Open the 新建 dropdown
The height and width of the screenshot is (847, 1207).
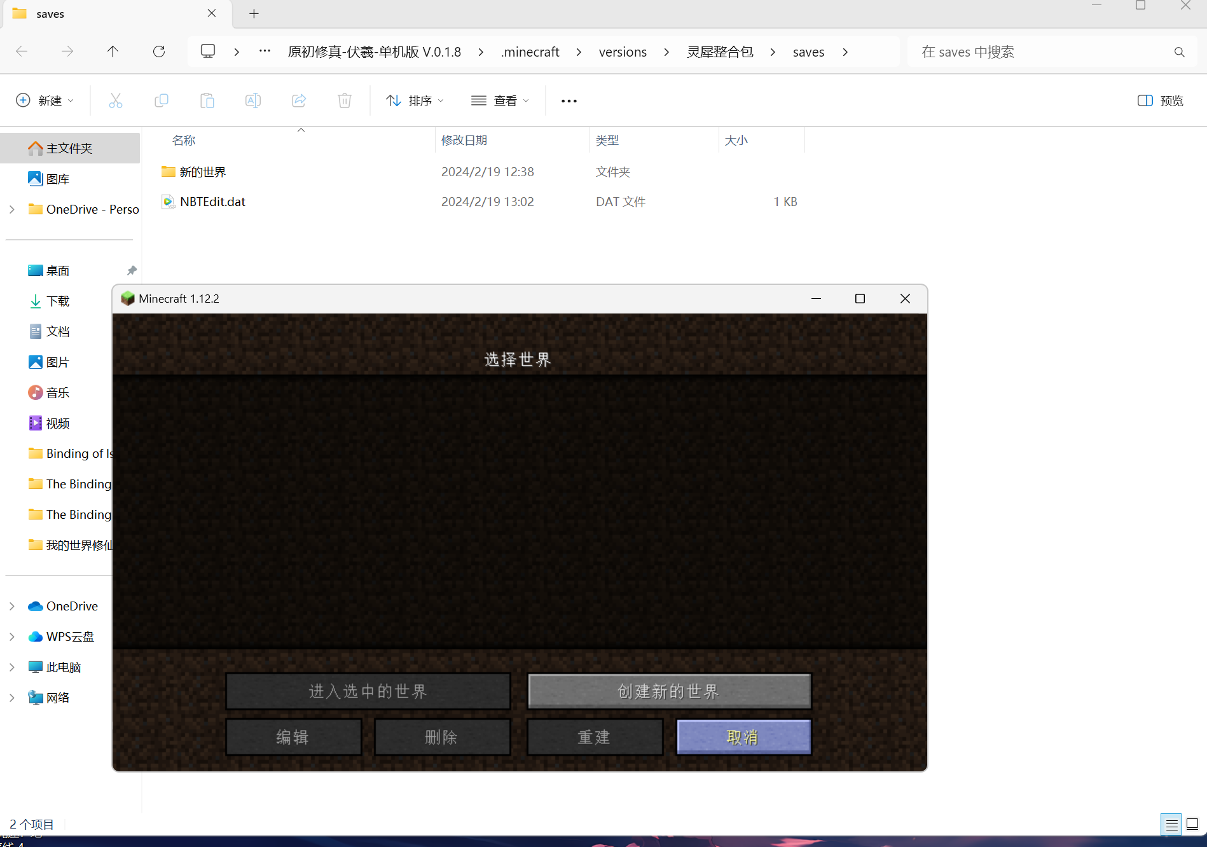point(45,100)
